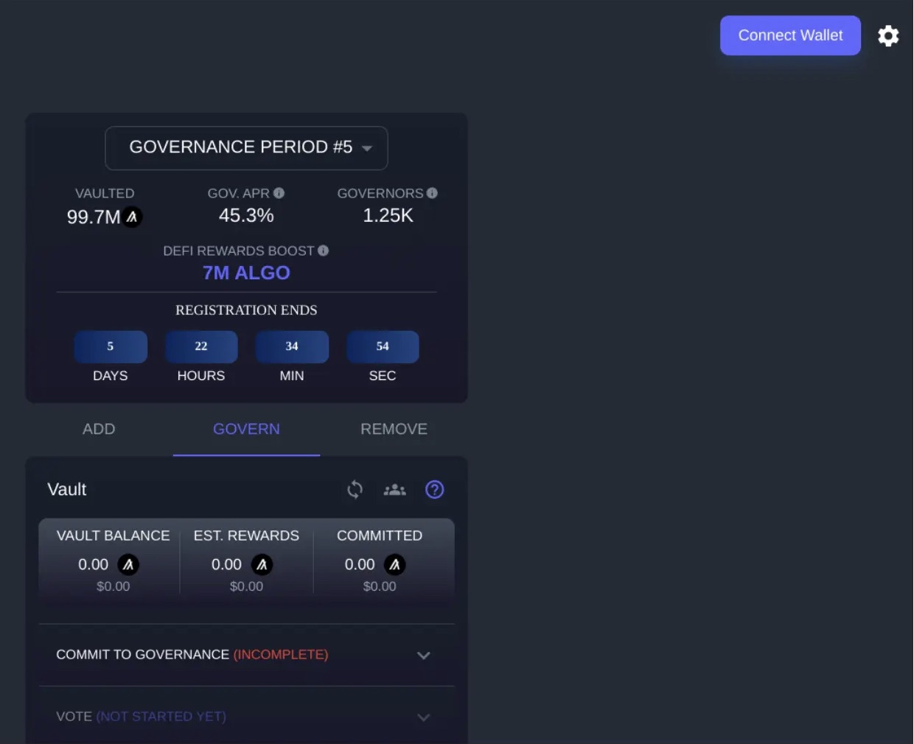Click the Connect Wallet button
914x744 pixels.
[x=790, y=35]
